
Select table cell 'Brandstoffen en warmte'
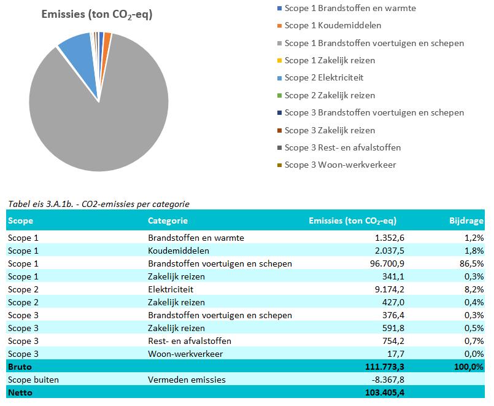[x=196, y=238]
